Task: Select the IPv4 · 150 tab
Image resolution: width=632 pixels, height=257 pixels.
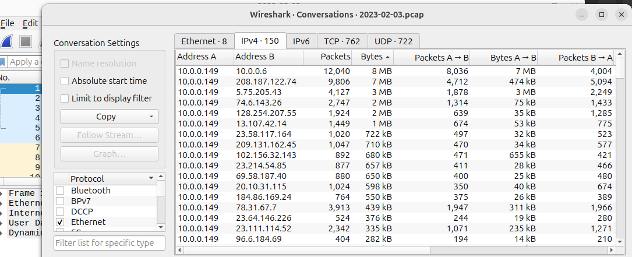Action: point(260,41)
